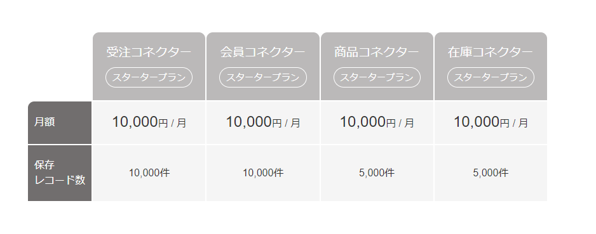596x234 pixels.
Task: Click 会員コネクター record count 10,000件
Action: 263,173
